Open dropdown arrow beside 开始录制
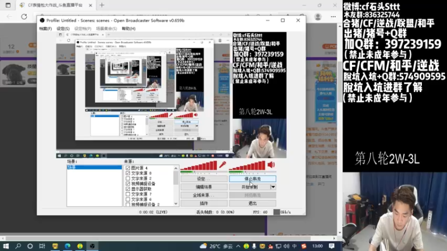This screenshot has height=251, width=447. tap(273, 187)
